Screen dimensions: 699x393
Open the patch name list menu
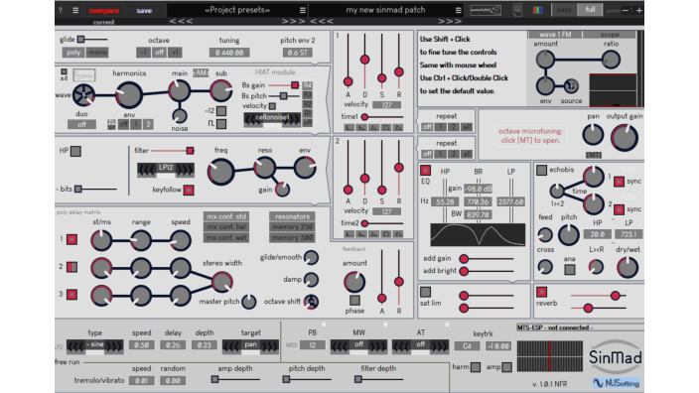tap(458, 10)
